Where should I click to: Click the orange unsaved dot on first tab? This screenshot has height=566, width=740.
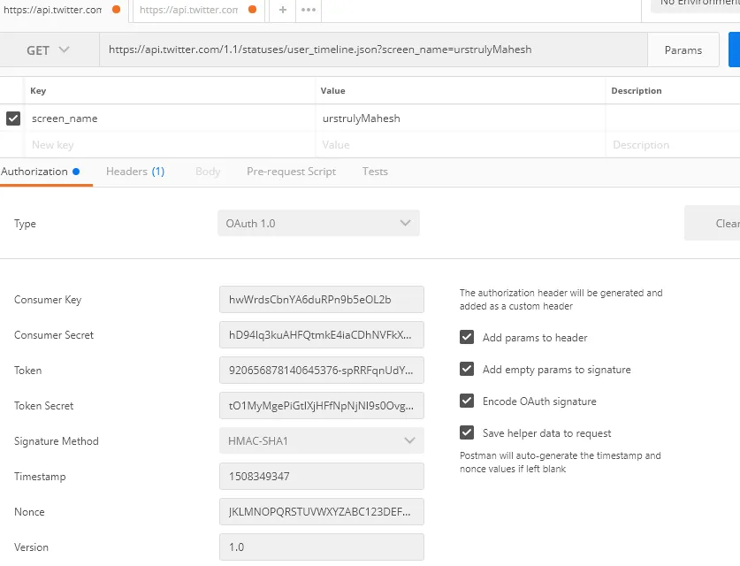pyautogui.click(x=117, y=10)
